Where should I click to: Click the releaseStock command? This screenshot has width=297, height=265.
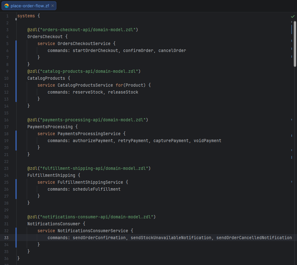pyautogui.click(x=123, y=92)
